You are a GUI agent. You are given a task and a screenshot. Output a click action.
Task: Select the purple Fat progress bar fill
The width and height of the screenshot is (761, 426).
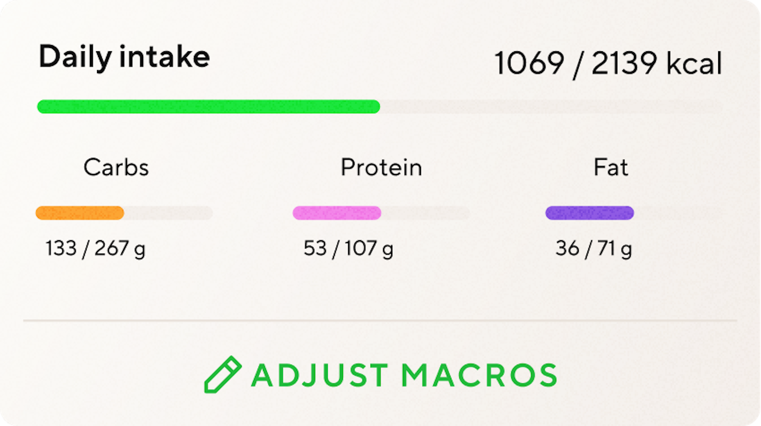pyautogui.click(x=589, y=213)
